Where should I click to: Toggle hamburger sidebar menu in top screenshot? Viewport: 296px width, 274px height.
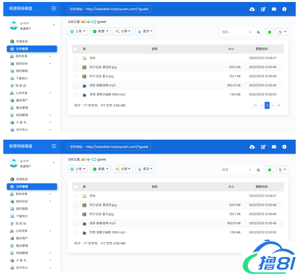pos(54,9)
